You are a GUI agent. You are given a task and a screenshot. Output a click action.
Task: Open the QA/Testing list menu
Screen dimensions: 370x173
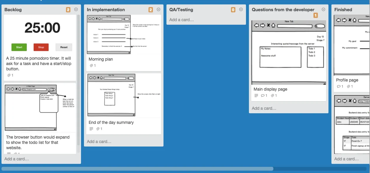(241, 9)
